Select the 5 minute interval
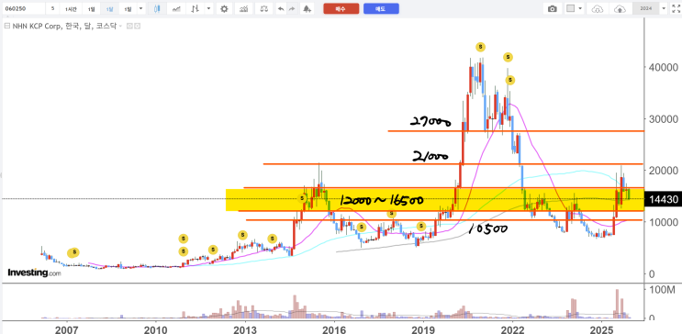The image size is (682, 334). click(x=52, y=8)
